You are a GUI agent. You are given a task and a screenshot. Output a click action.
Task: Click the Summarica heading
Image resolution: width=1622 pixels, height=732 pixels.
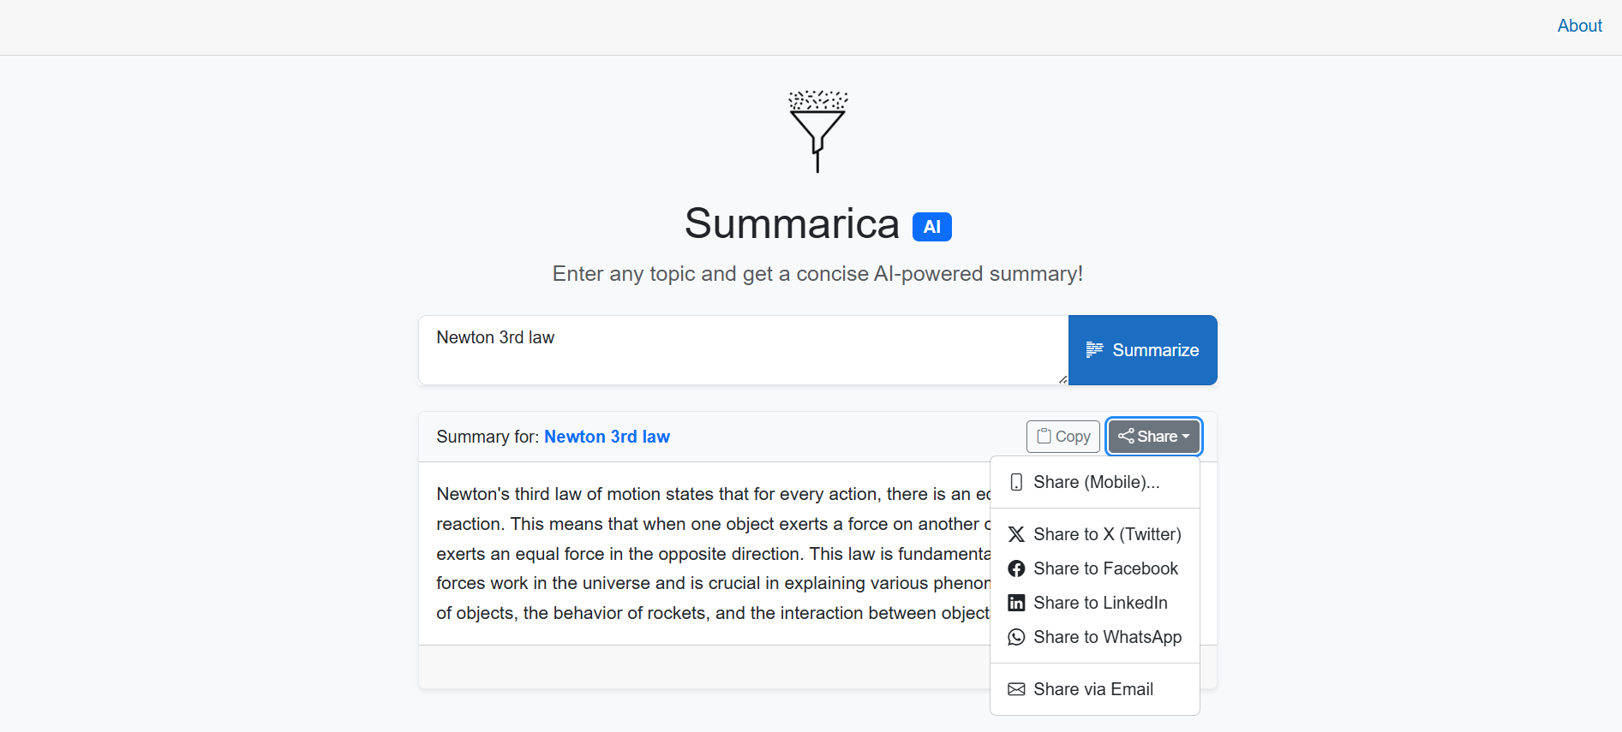(x=792, y=223)
